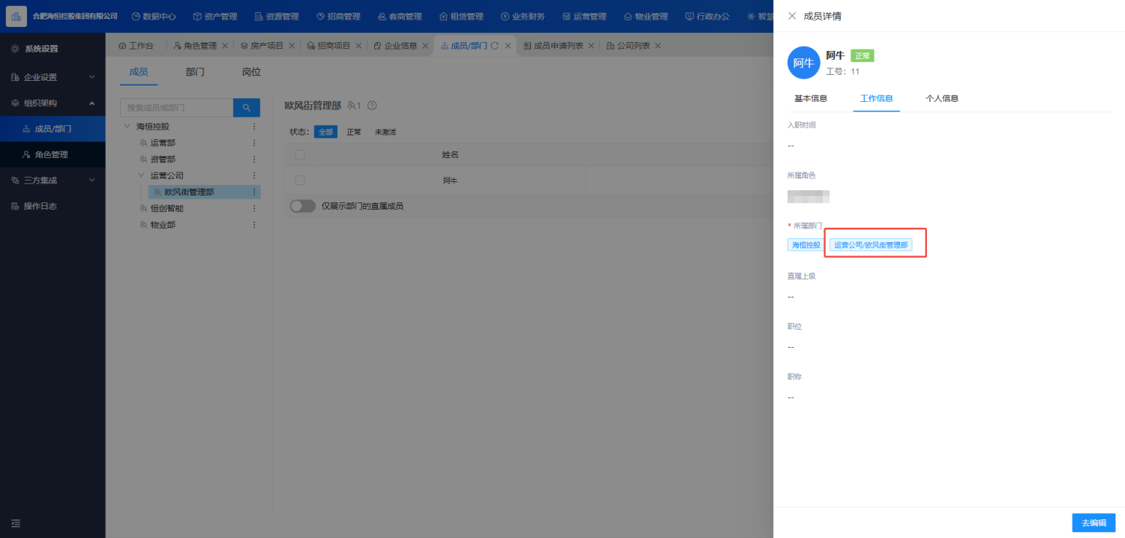Switch to 企业信息 page tab
Viewport: 1125px width, 538px height.
pyautogui.click(x=395, y=46)
